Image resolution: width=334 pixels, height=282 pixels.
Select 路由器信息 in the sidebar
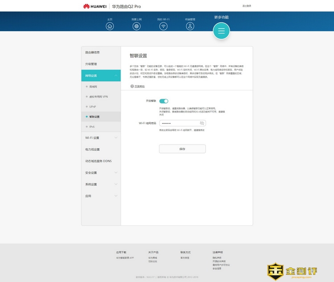coord(101,53)
